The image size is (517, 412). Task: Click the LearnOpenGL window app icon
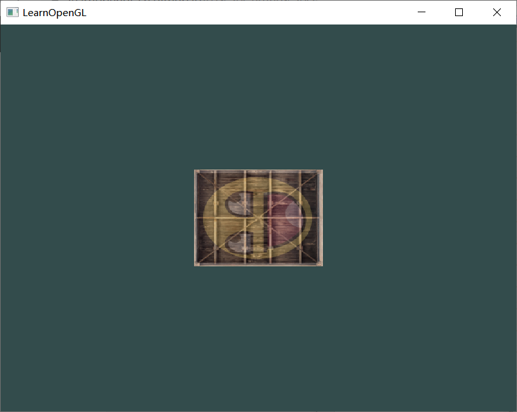coord(12,12)
